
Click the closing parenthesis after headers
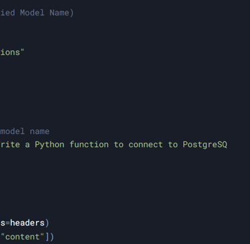coord(47,223)
